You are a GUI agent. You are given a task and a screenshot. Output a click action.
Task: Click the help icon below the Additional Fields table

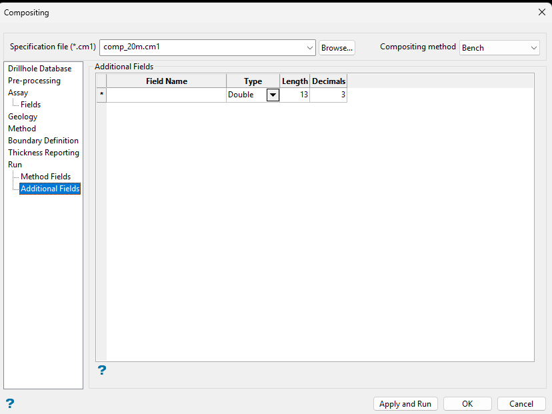pyautogui.click(x=102, y=370)
